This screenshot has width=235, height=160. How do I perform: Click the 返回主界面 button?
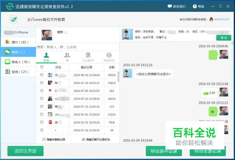click(25, 151)
